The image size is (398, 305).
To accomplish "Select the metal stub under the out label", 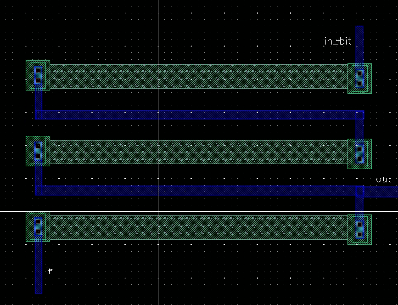I will 381,192.
